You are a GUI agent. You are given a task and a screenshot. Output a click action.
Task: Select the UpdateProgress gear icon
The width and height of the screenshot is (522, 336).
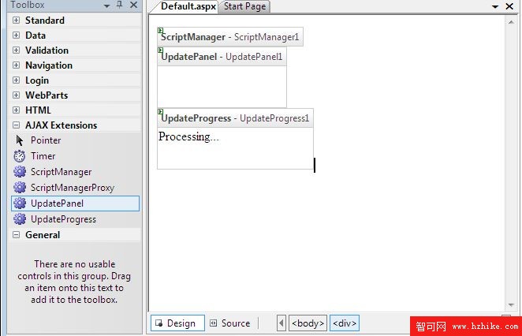point(20,219)
